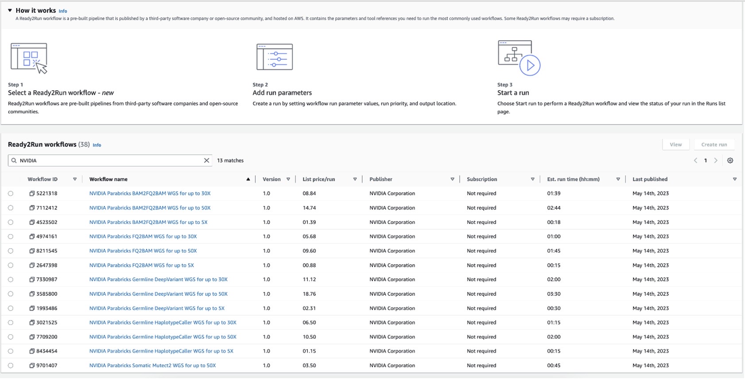Open Last published column sort arrow
The width and height of the screenshot is (745, 379).
[734, 179]
